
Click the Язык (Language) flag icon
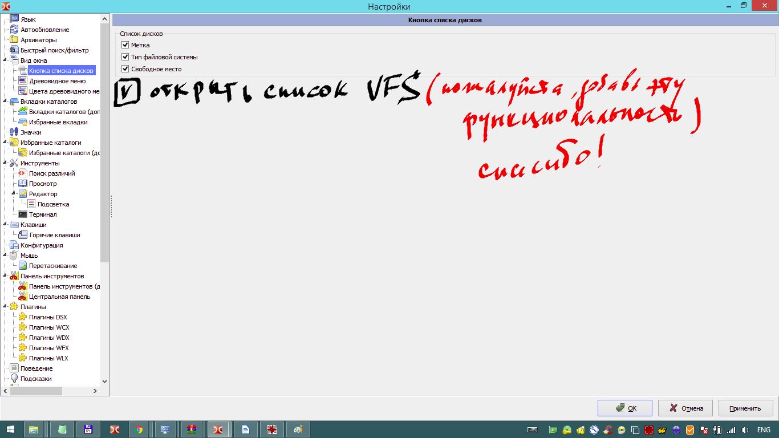[x=14, y=19]
